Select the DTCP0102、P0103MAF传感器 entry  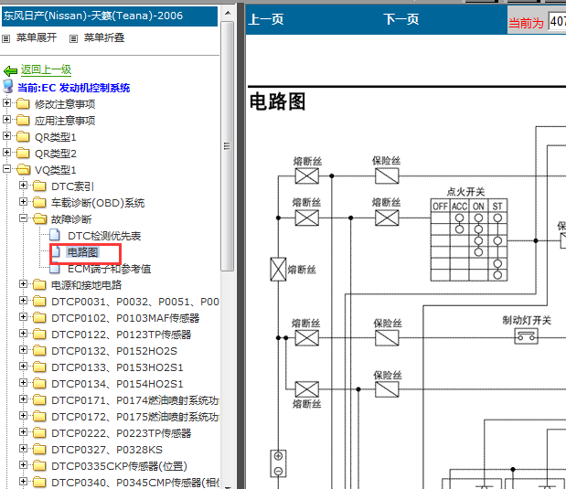coord(125,318)
